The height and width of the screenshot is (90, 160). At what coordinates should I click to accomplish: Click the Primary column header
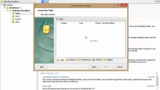pyautogui.click(x=98, y=23)
